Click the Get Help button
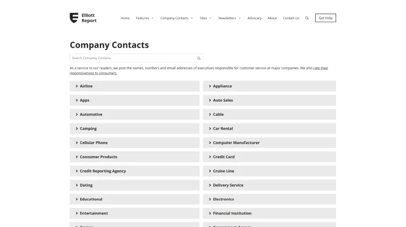Viewport: 406px width, 227px height. [325, 18]
